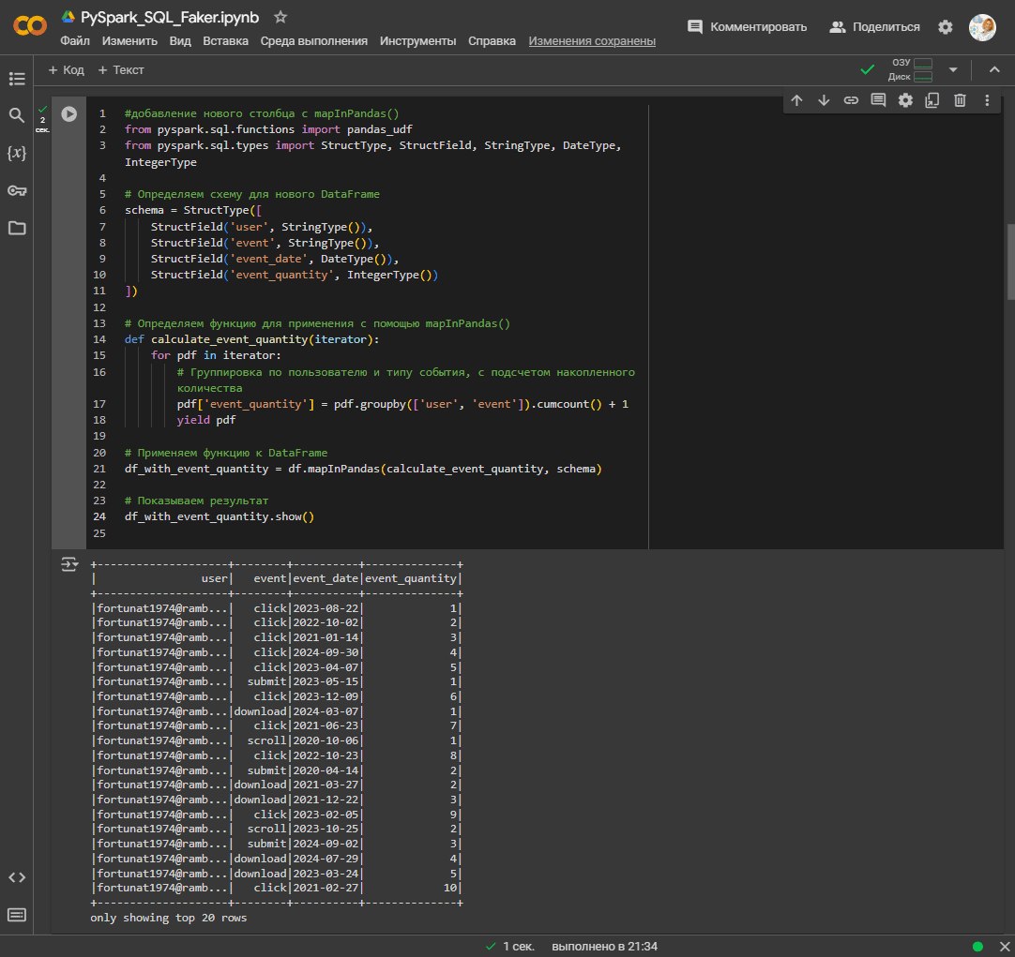Toggle the output display icon

tap(69, 564)
